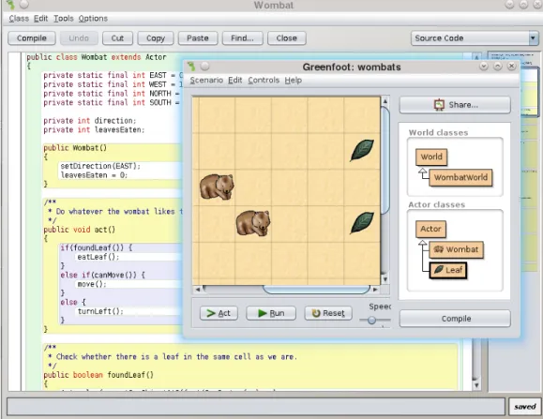Select the WombatWorld class box
This screenshot has height=419, width=543.
pos(460,177)
